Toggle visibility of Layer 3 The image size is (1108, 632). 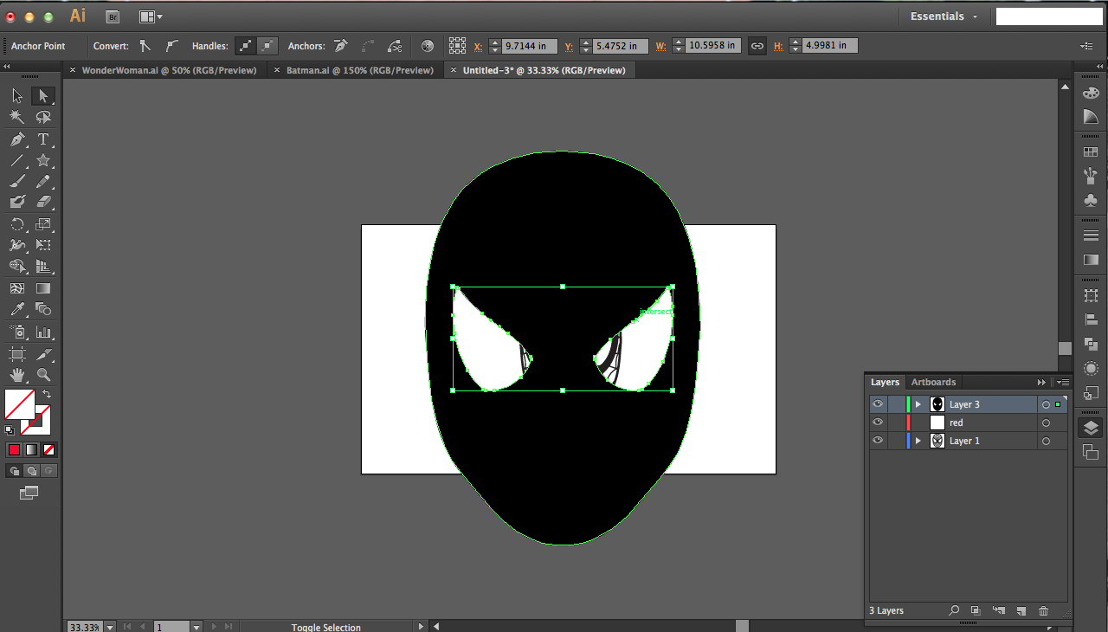pyautogui.click(x=878, y=404)
